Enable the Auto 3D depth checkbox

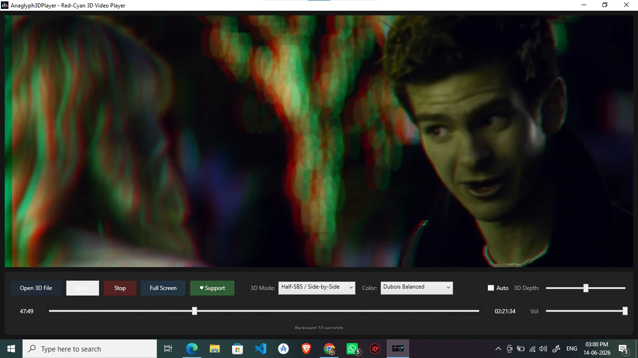click(x=491, y=288)
